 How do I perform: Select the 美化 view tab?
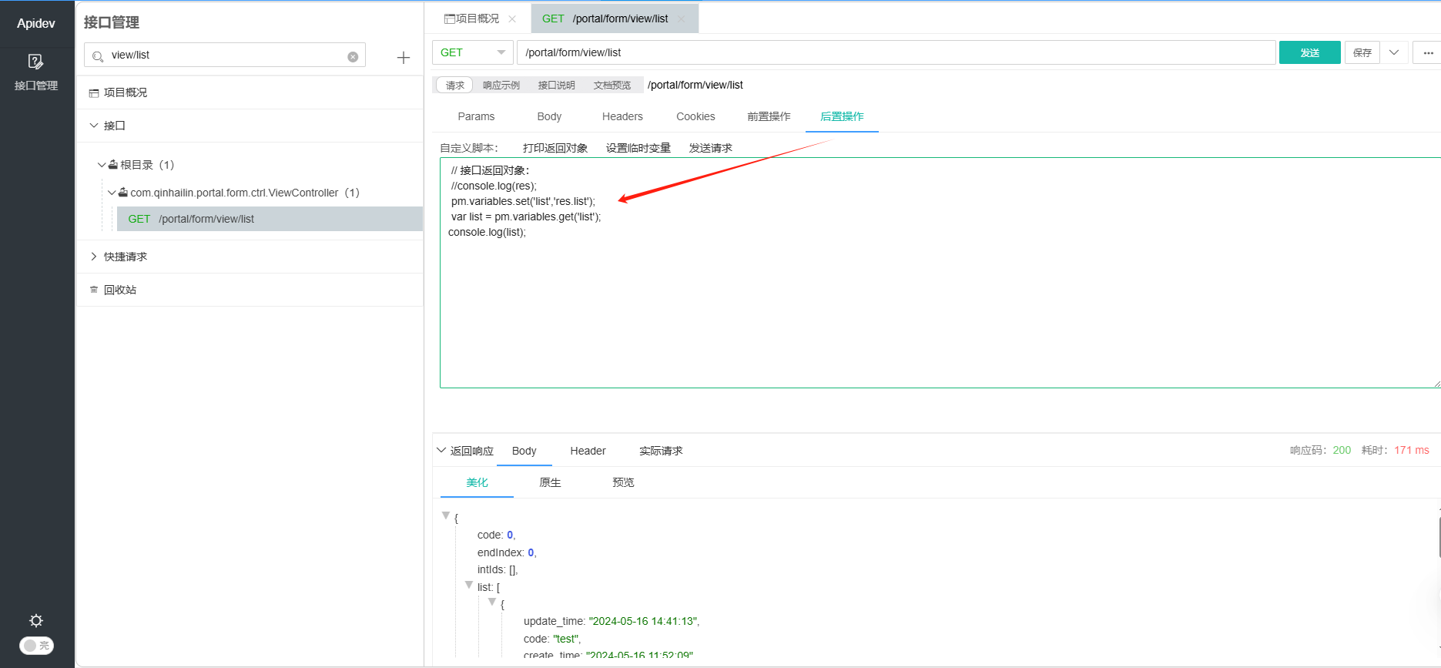coord(477,482)
